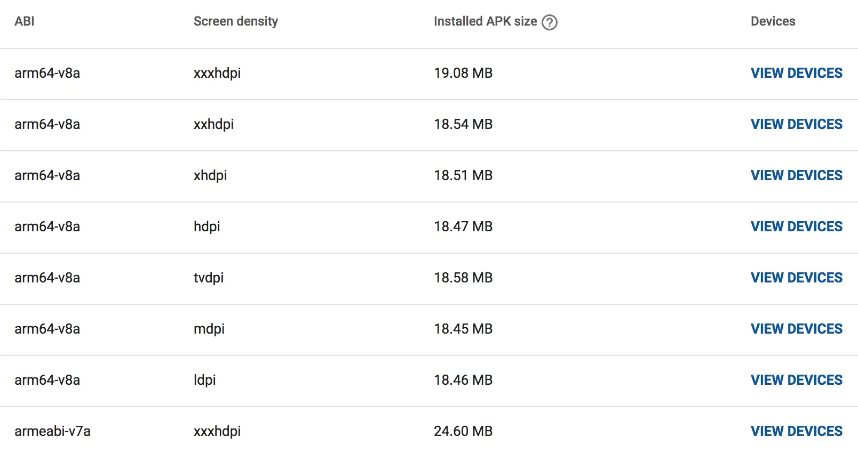Click the mdpi screen density cell

click(x=209, y=329)
